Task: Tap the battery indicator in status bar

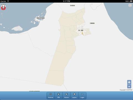Action: click(x=131, y=1)
